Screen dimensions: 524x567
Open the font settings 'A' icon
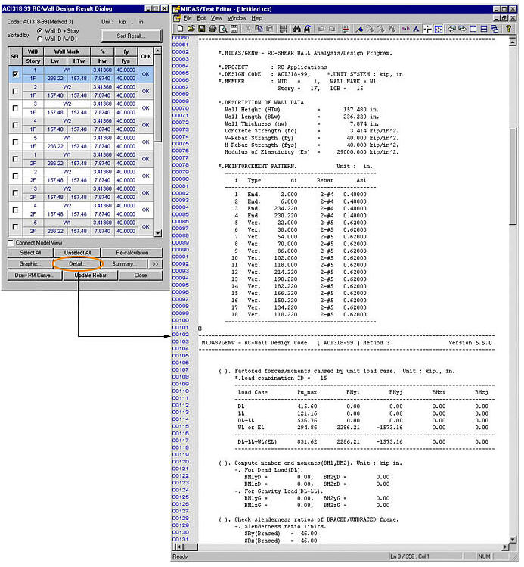coord(416,29)
